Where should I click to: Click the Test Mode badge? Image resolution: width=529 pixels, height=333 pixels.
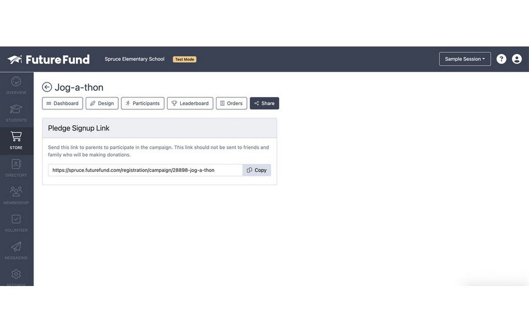click(184, 59)
